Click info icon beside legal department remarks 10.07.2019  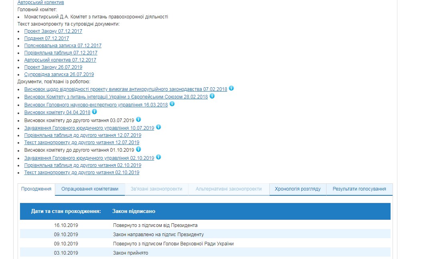point(158,127)
